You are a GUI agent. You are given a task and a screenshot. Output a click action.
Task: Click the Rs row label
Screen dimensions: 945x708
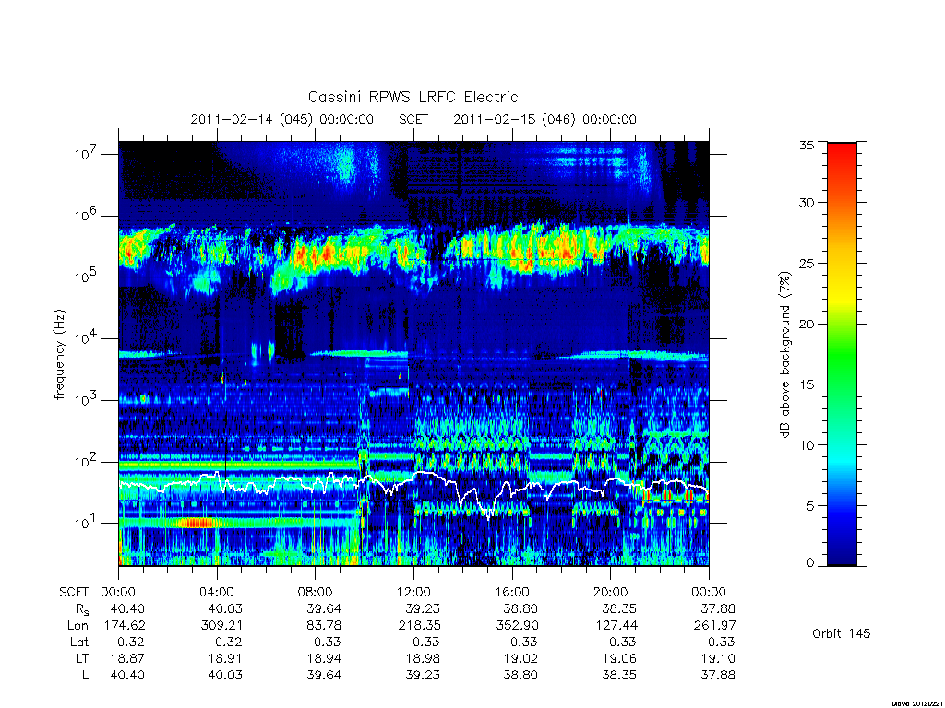click(x=81, y=609)
